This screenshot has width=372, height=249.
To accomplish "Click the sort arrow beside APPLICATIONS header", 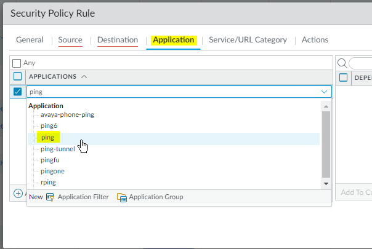I will pos(84,77).
